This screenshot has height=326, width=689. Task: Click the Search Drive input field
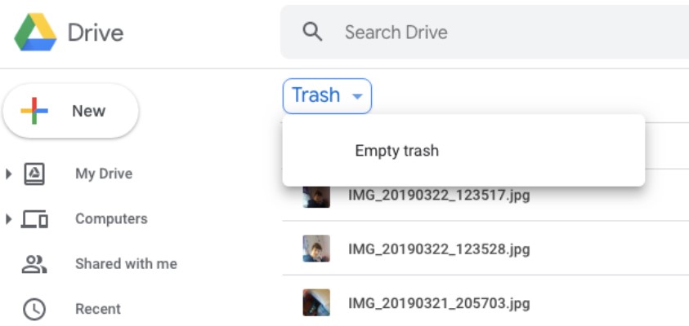tap(485, 32)
